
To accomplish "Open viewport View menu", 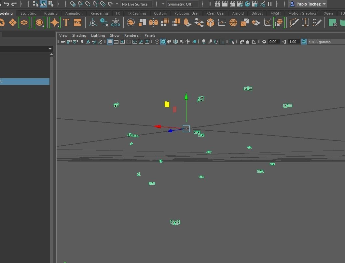I will pyautogui.click(x=63, y=35).
